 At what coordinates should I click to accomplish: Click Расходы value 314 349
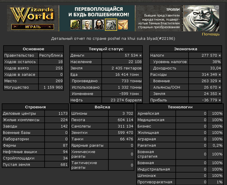pyautogui.click(x=211, y=74)
